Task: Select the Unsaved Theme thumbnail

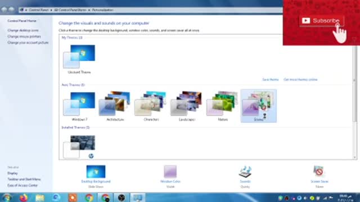Action: coord(79,59)
